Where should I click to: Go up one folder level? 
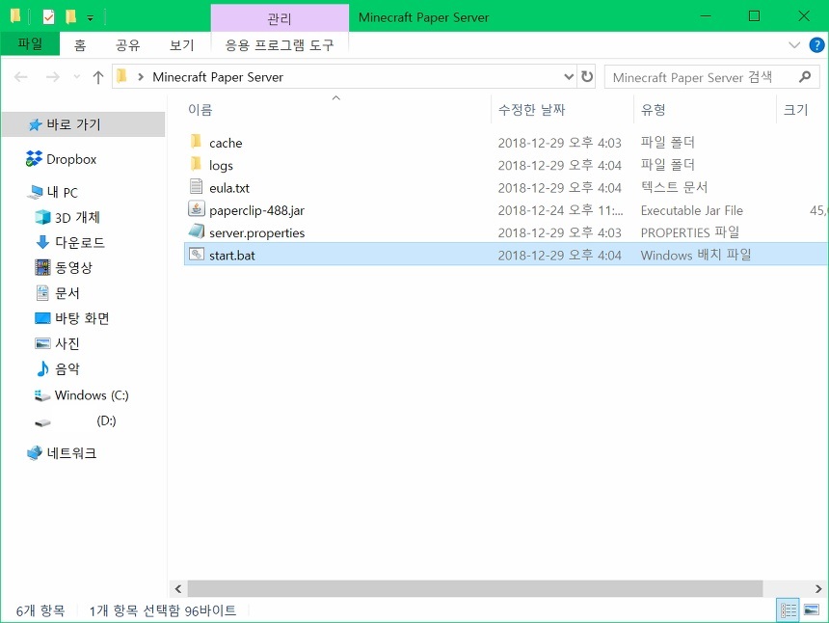click(97, 77)
